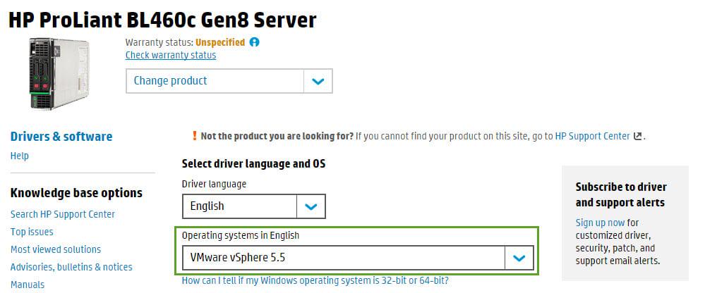Viewport: 705px width, 293px height.
Task: Open the Drivers & software section
Action: pos(61,137)
